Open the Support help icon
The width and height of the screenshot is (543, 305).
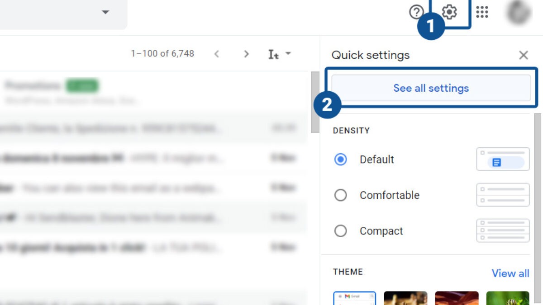pos(416,12)
